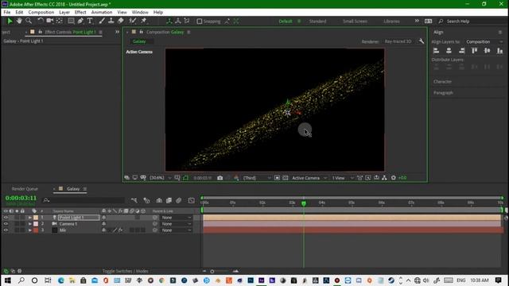Screen dimensions: 509x286
Task: Select the Roto Brush tool
Action: [133, 21]
